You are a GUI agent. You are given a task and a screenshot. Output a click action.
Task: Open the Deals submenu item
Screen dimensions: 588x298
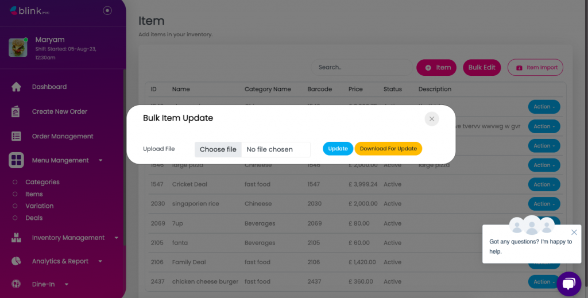[34, 218]
